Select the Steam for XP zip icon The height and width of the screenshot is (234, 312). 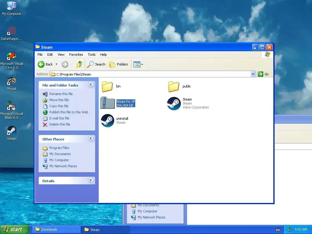[x=108, y=103]
